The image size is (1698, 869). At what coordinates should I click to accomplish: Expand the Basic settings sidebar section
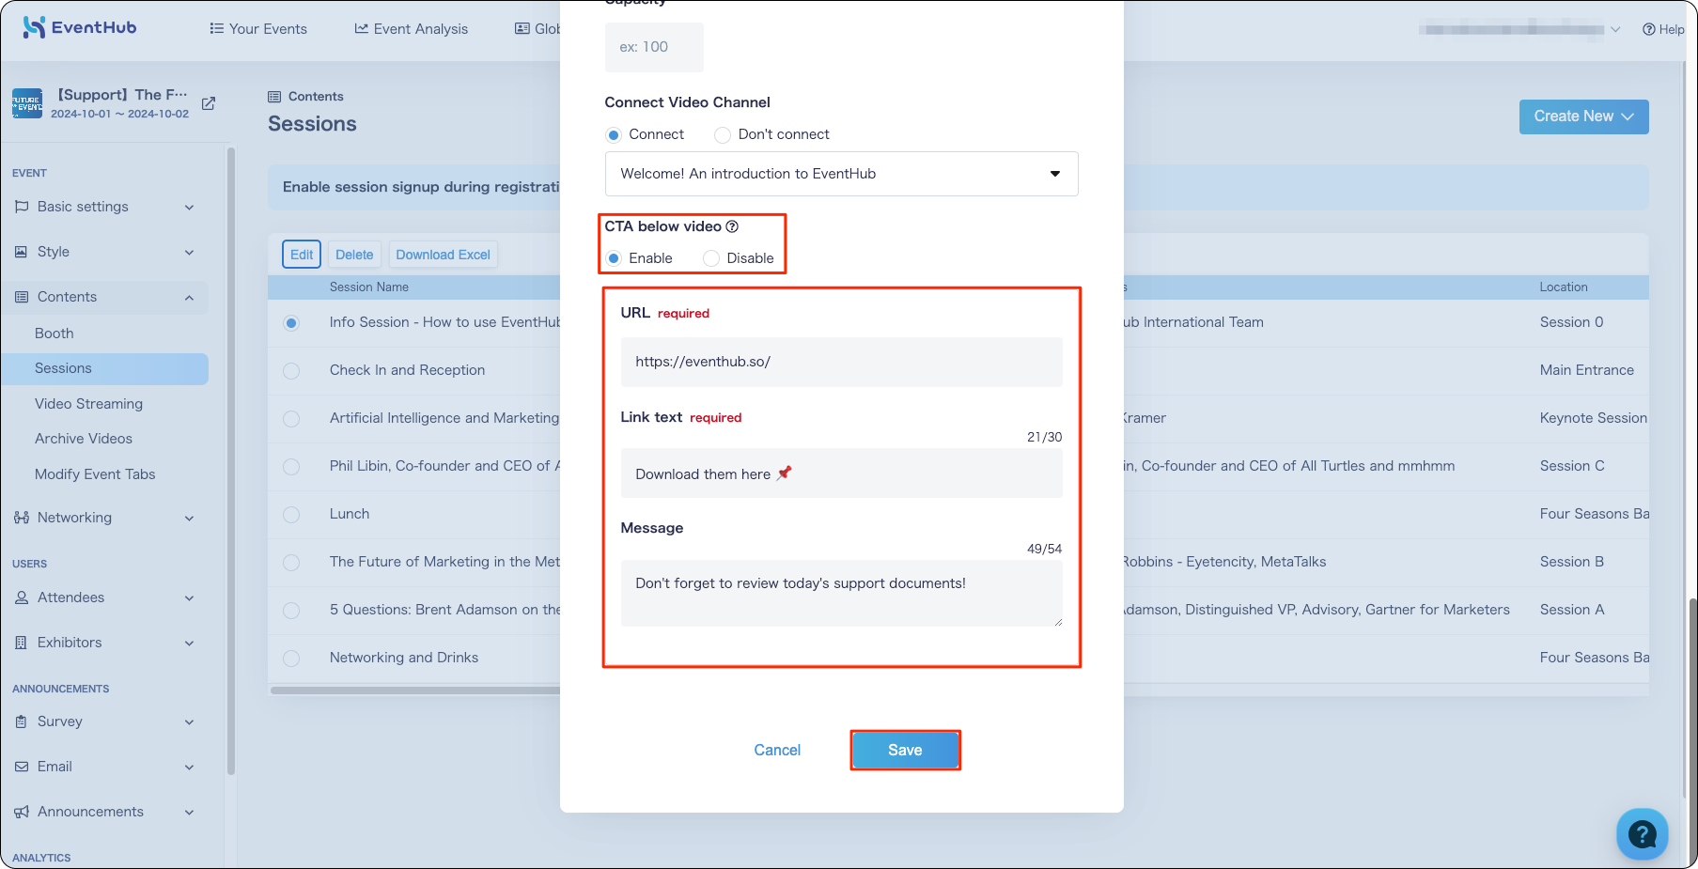(x=104, y=207)
